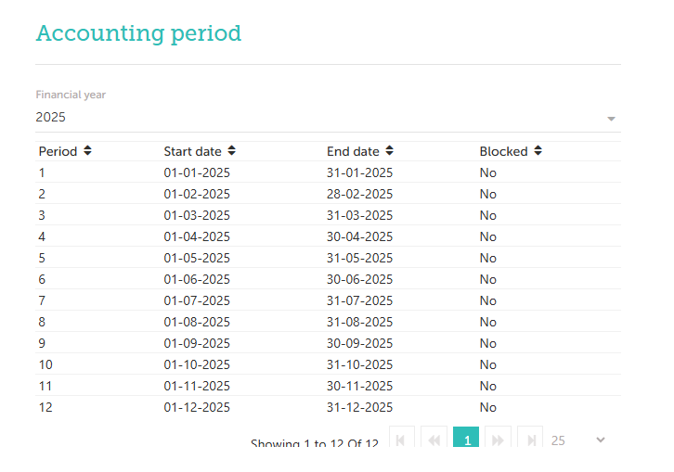Click Blocked value for period 12
Viewport: 674px width, 472px height.
click(487, 407)
